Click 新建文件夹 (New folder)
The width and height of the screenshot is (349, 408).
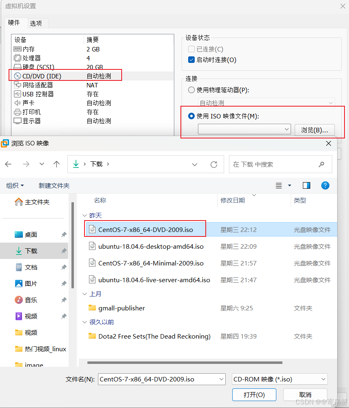tap(54, 185)
